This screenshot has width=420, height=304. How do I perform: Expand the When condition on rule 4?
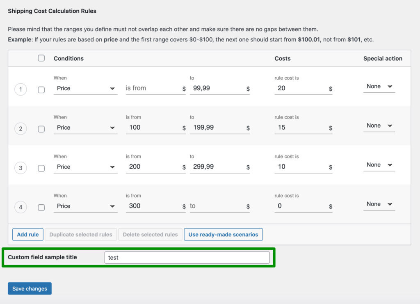click(x=85, y=206)
